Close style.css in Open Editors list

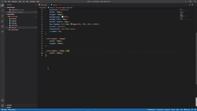[x=8, y=12]
